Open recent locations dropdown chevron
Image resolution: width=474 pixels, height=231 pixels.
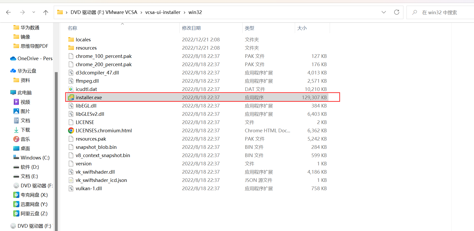click(x=34, y=12)
